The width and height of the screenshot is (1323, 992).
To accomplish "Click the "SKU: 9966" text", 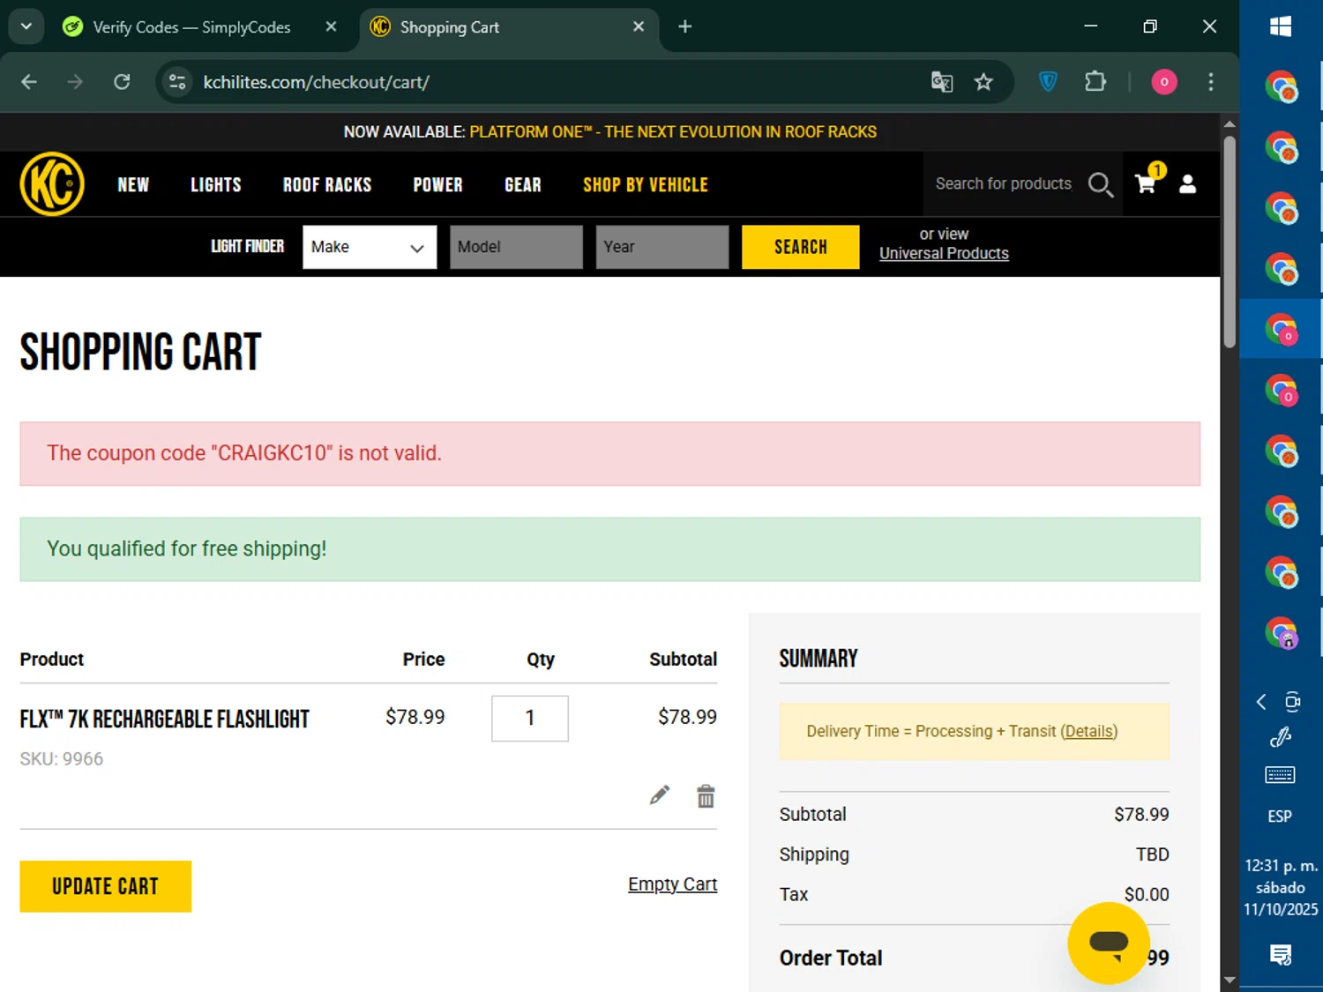I will click(x=62, y=758).
